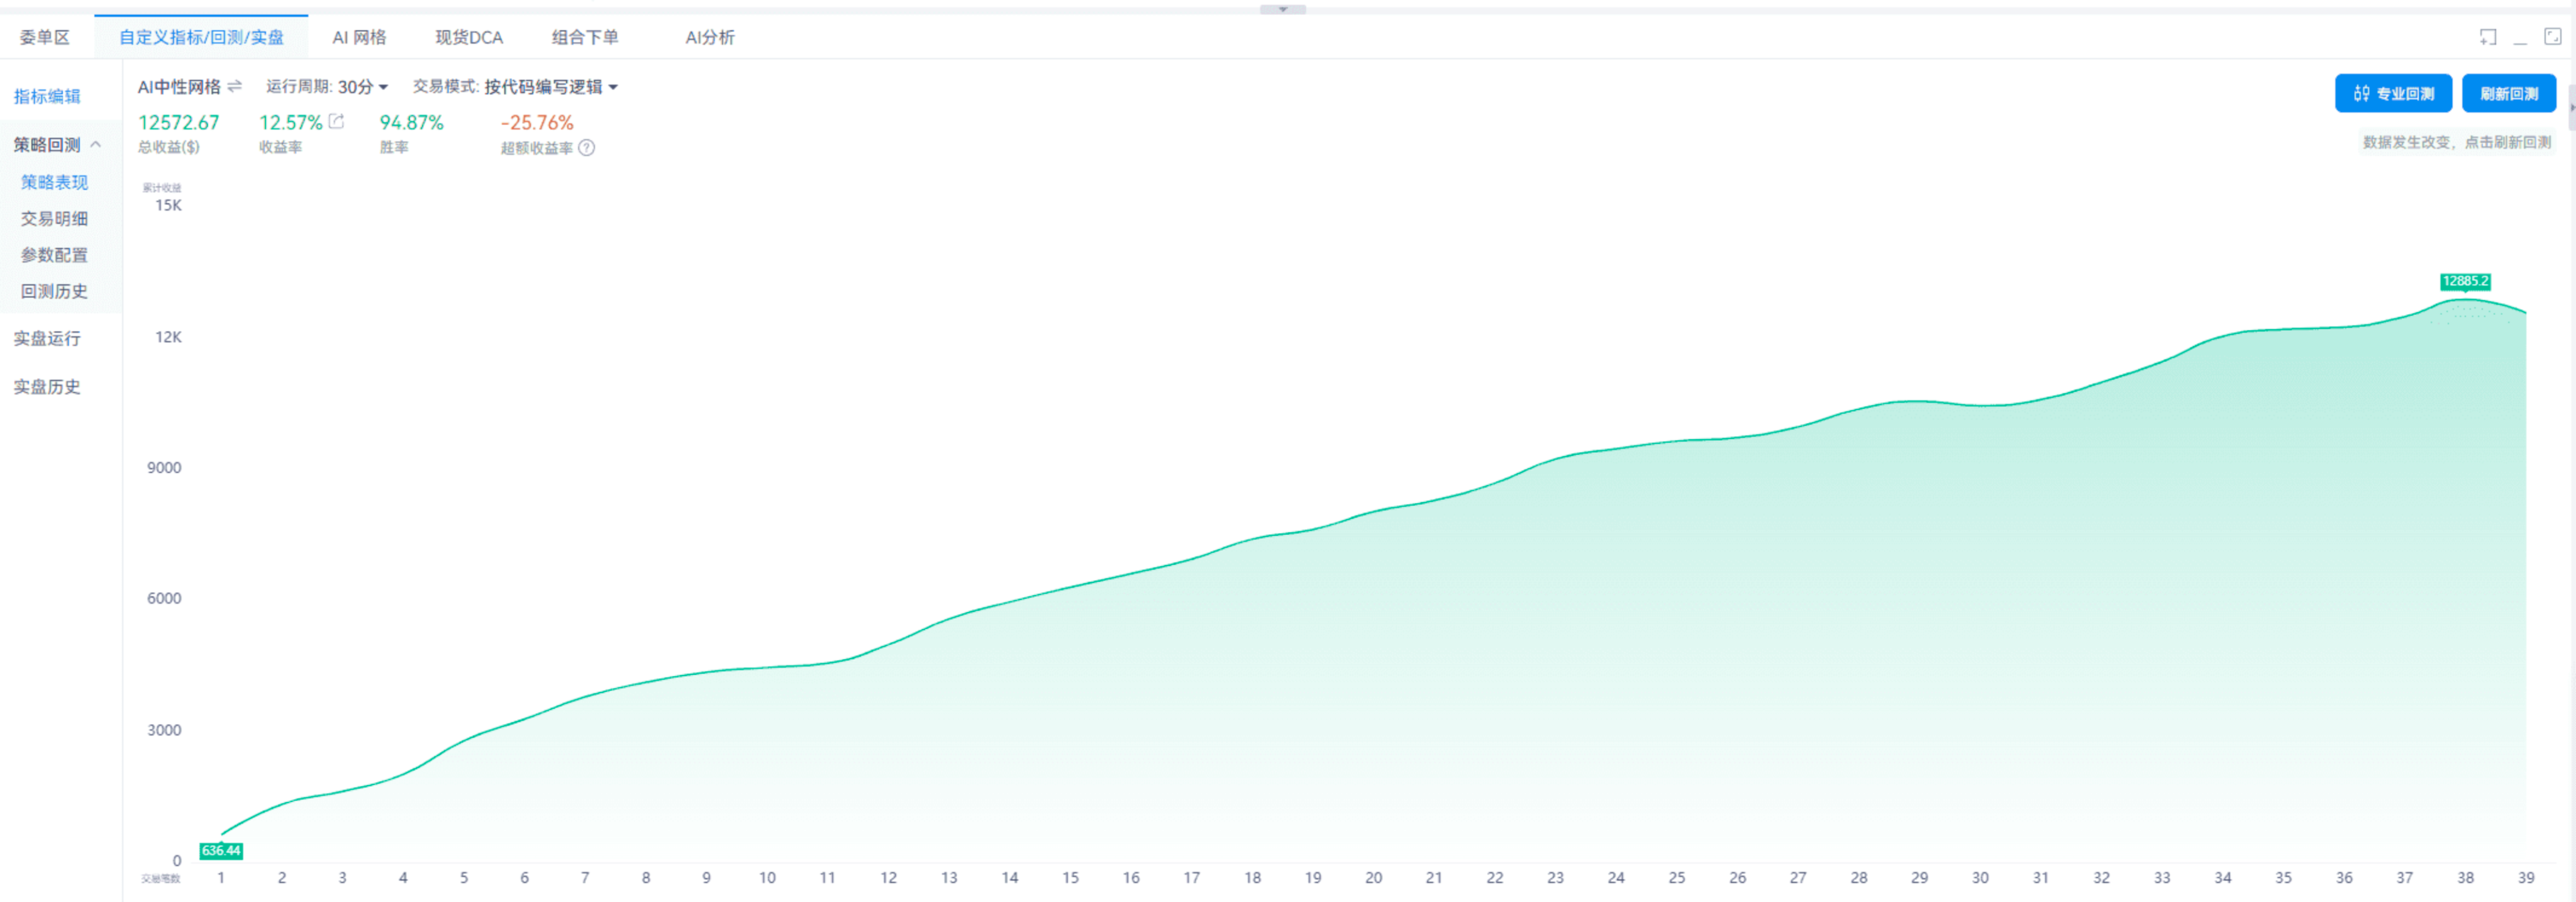This screenshot has height=902, width=2576.
Task: Click the fullscreen expand icon at top right
Action: point(2553,37)
